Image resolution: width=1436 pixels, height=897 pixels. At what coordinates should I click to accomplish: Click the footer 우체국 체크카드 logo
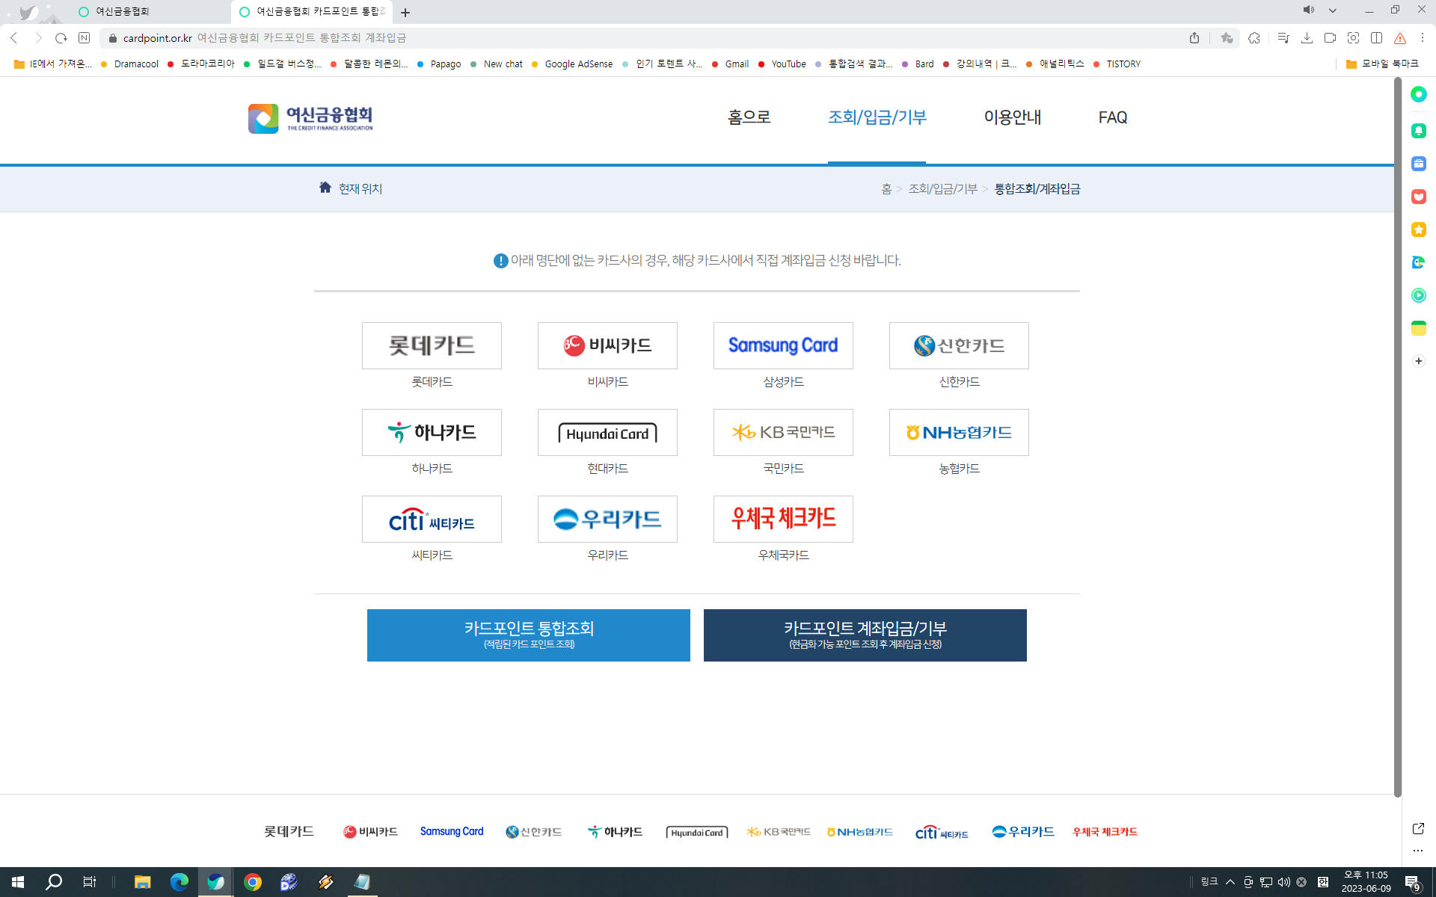pyautogui.click(x=1105, y=831)
